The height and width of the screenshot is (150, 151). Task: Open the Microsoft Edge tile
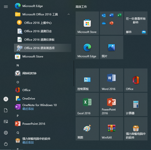point(87,47)
